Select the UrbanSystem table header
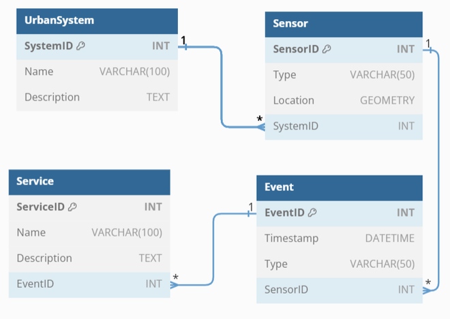Image resolution: width=450 pixels, height=319 pixels. (97, 21)
